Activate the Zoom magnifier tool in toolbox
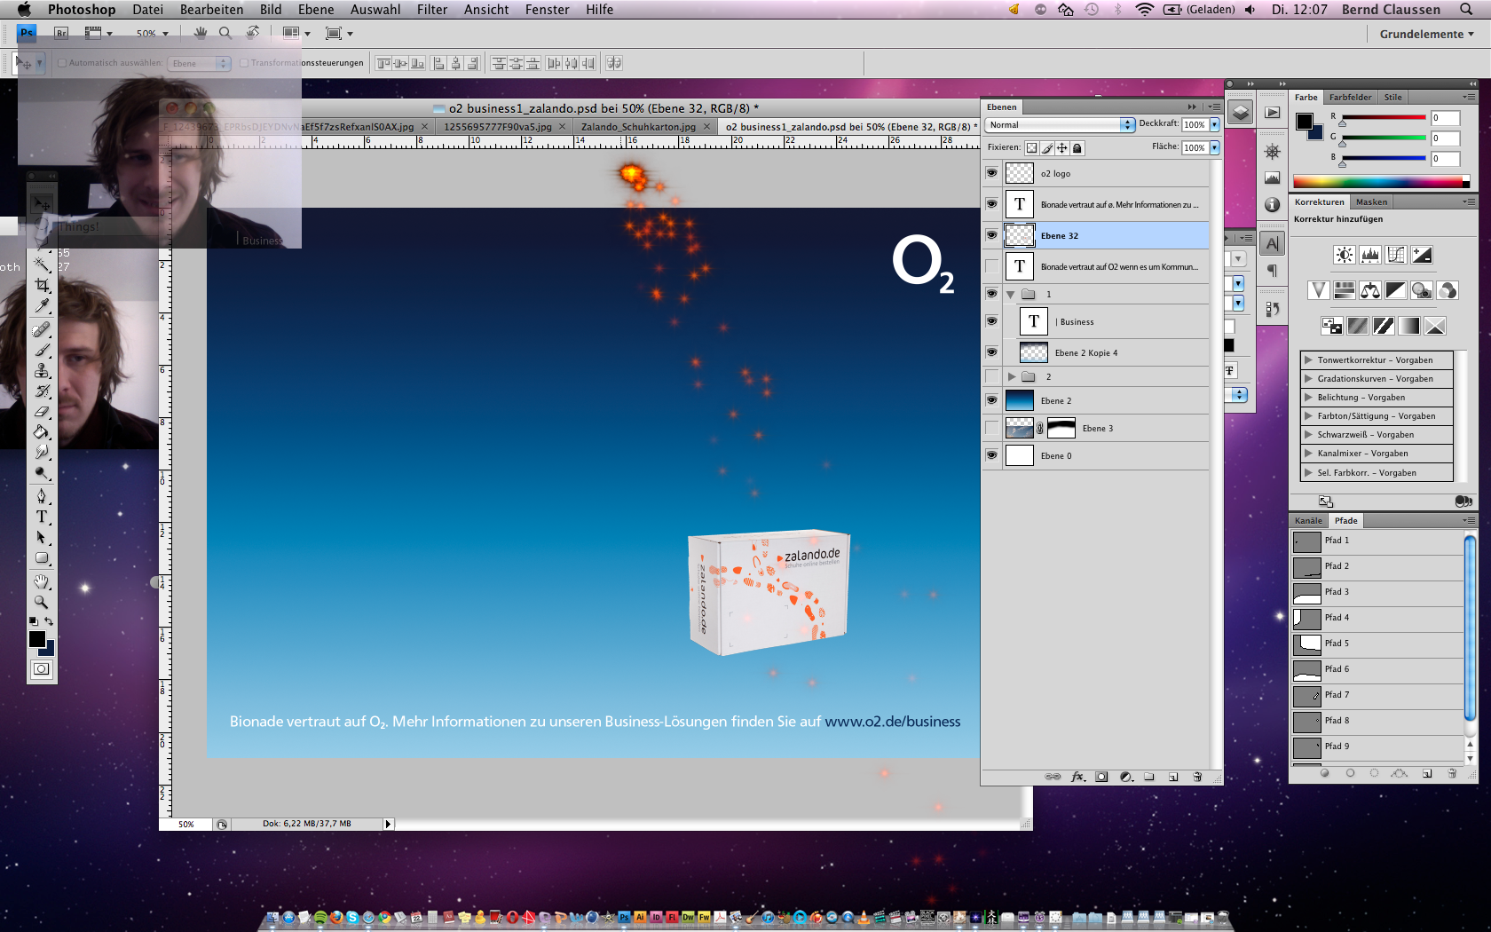The width and height of the screenshot is (1491, 932). tap(42, 602)
